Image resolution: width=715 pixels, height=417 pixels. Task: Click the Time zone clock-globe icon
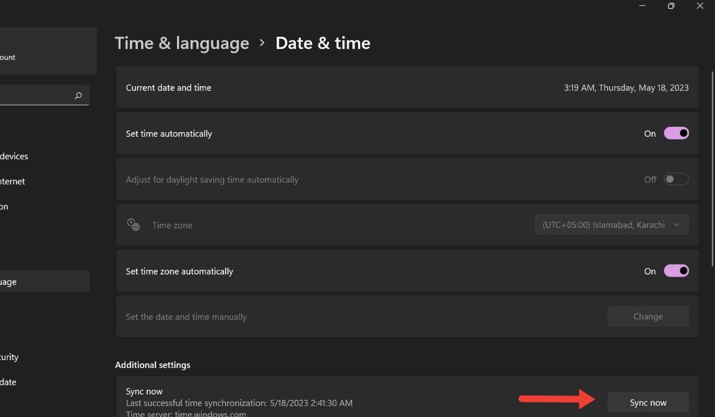point(133,225)
